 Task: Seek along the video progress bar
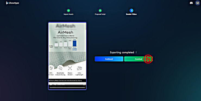67,87
